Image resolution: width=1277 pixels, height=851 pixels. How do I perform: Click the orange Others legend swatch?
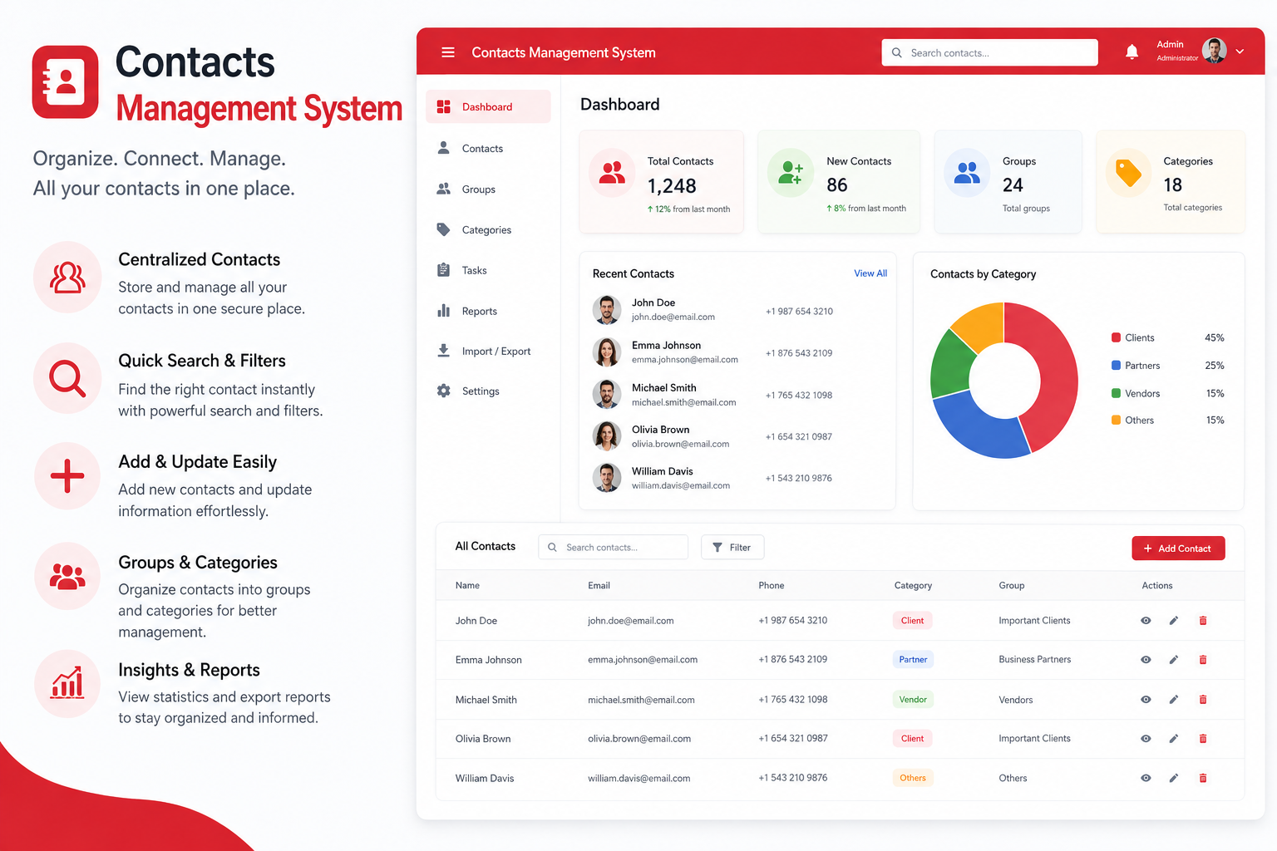point(1116,420)
